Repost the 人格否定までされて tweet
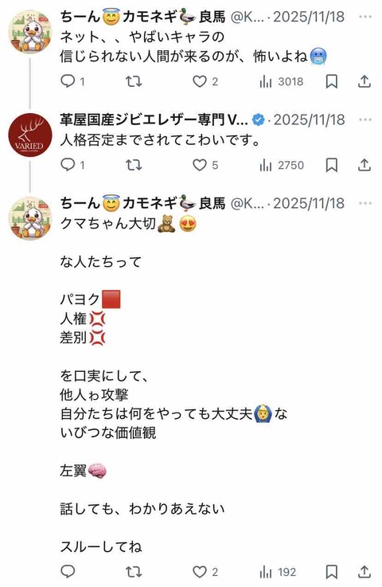Screen dimensions: 382x587 [134, 165]
